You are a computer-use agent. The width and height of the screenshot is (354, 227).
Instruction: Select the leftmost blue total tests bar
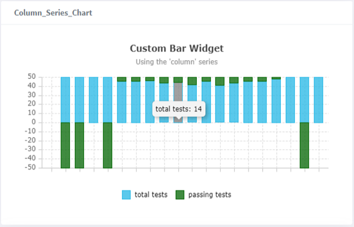[x=65, y=99]
